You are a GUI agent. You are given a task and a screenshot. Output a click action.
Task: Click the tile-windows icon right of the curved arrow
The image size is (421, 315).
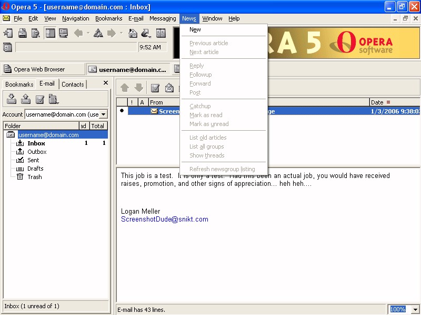click(161, 34)
